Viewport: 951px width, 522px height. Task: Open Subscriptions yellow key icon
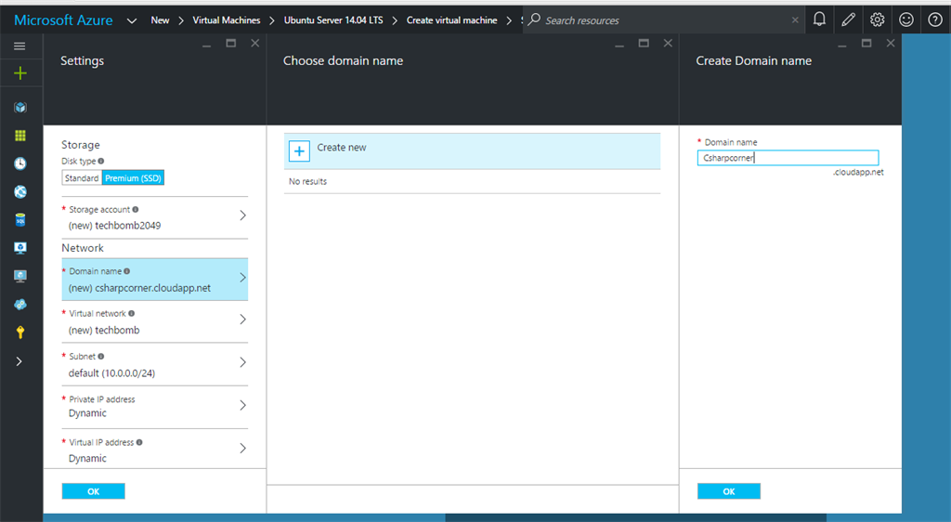click(20, 333)
